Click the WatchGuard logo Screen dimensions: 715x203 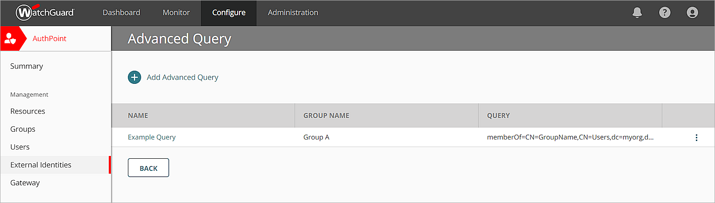pos(45,13)
